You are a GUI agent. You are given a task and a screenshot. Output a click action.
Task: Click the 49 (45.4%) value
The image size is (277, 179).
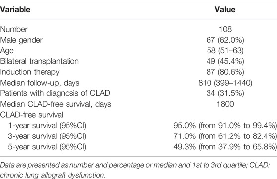[x=225, y=61]
